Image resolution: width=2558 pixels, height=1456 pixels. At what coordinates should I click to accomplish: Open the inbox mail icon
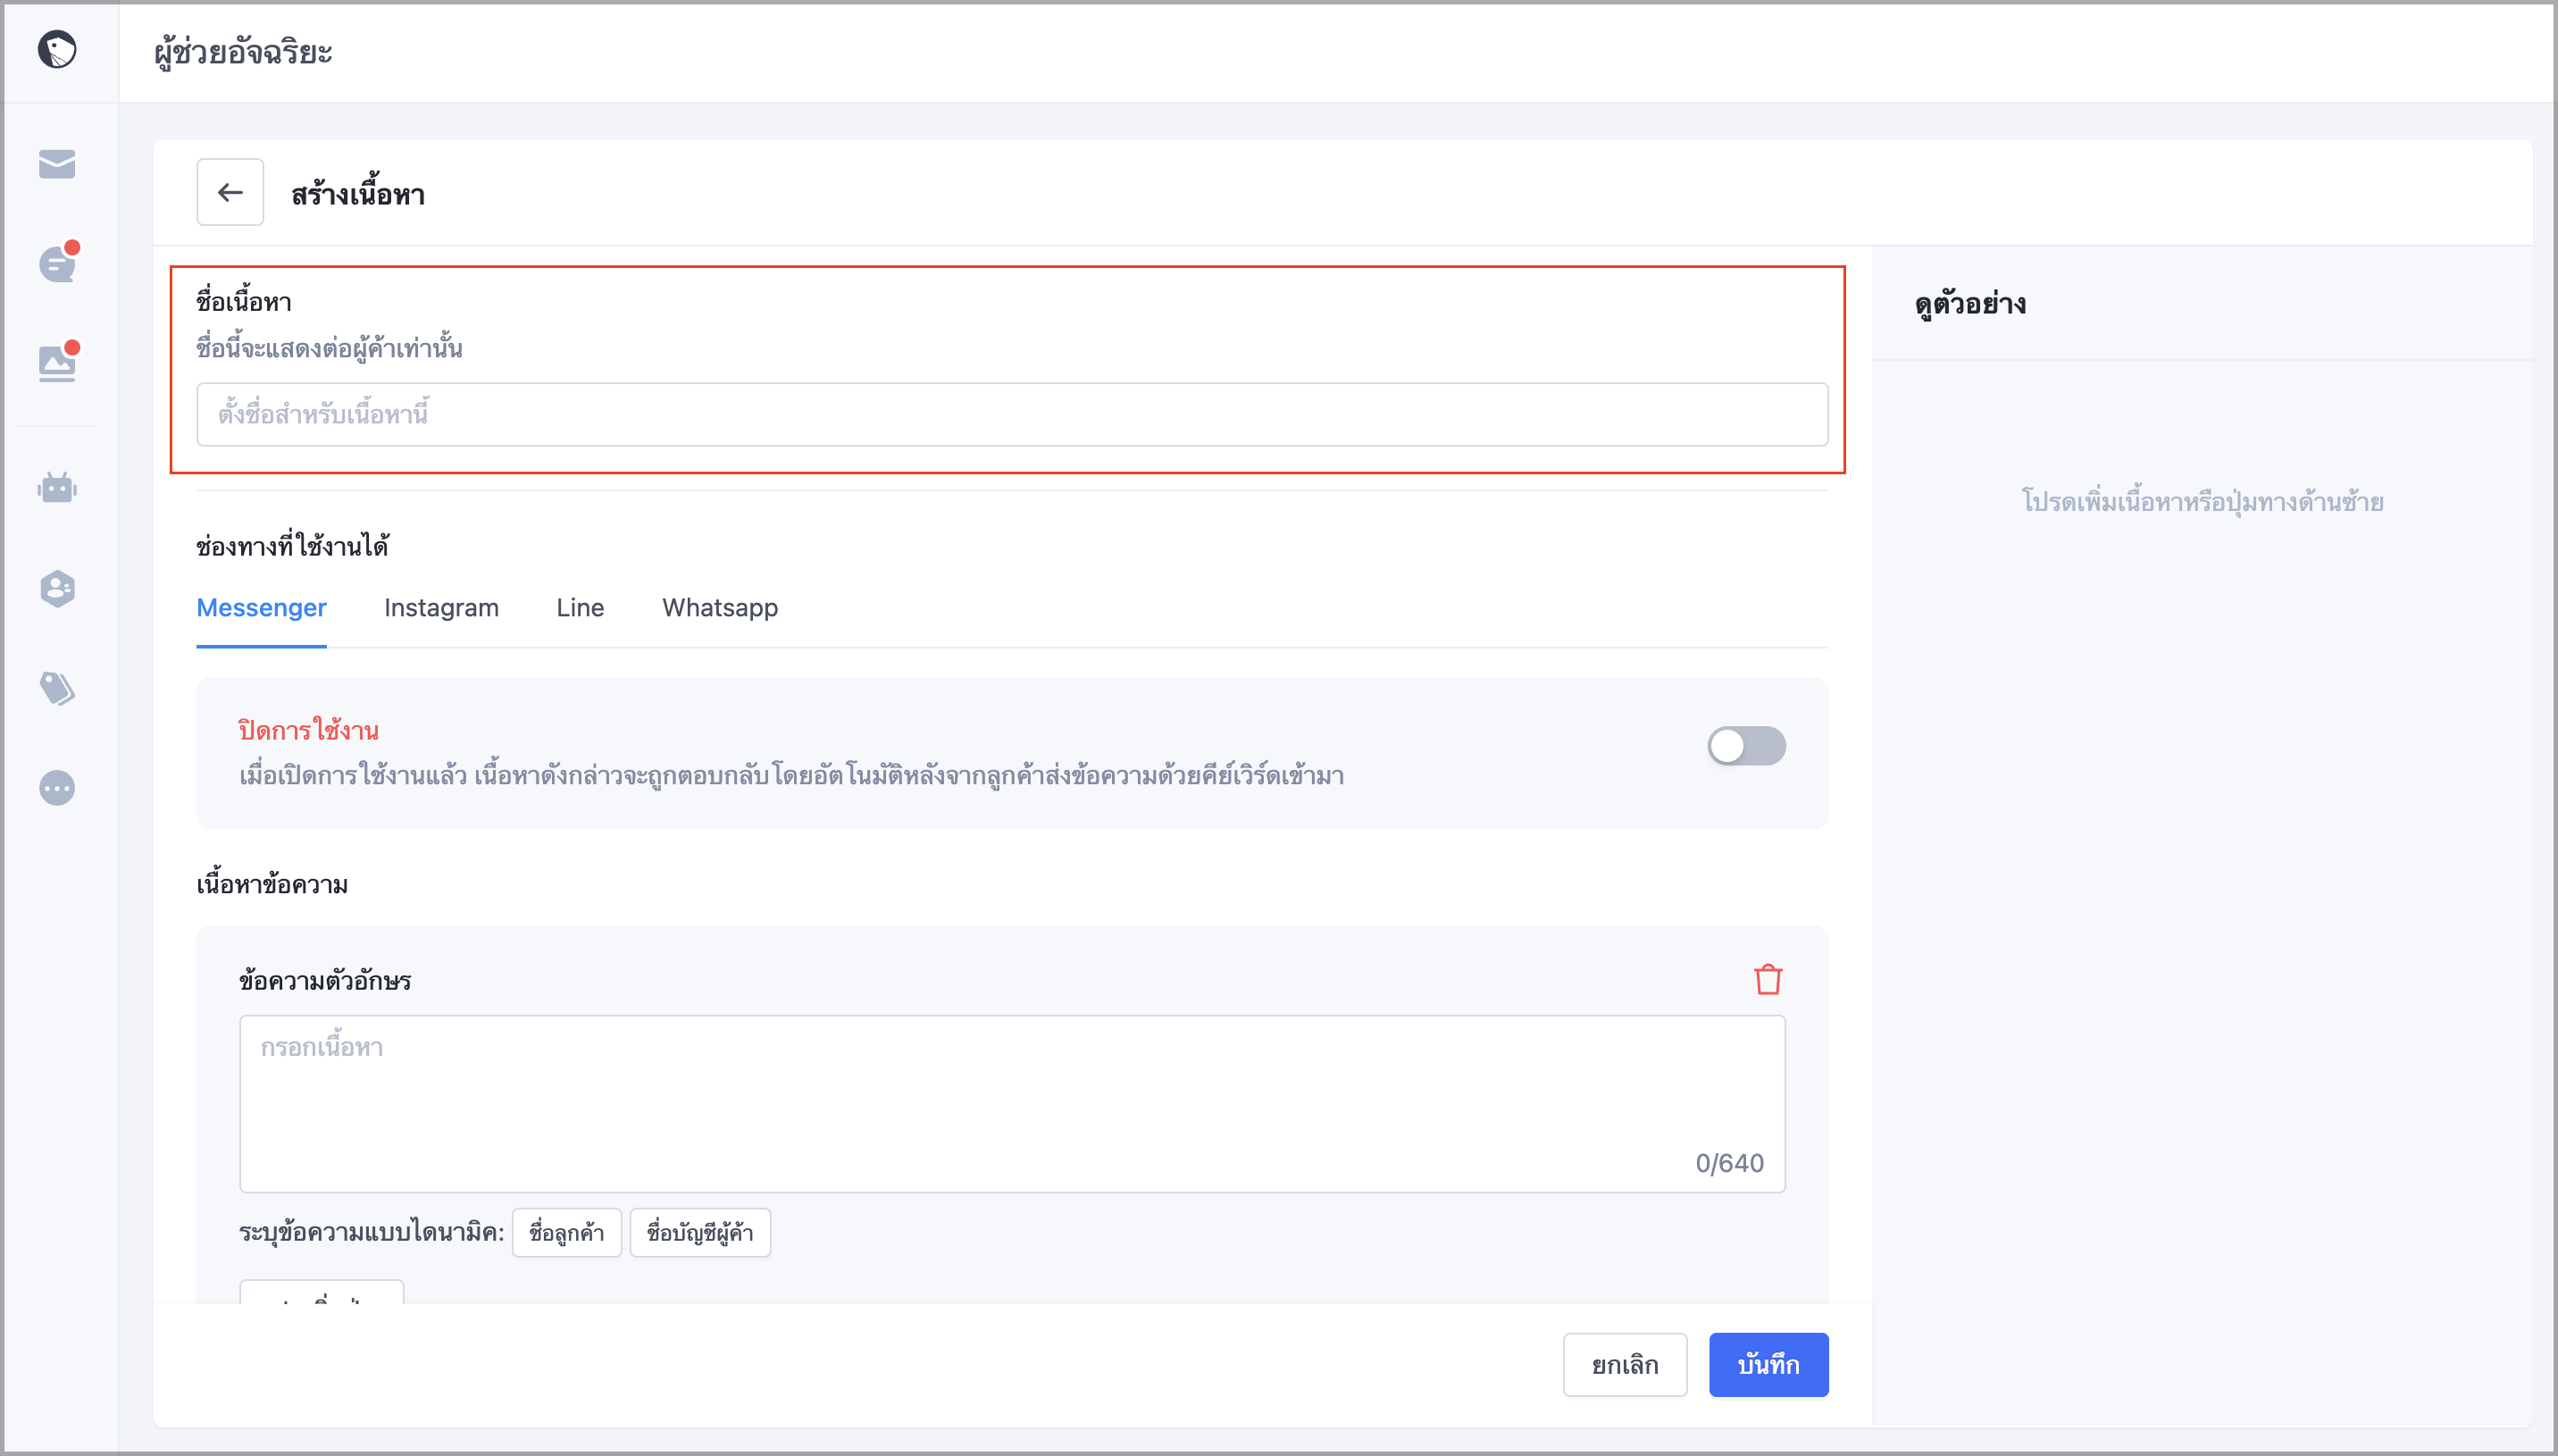57,164
